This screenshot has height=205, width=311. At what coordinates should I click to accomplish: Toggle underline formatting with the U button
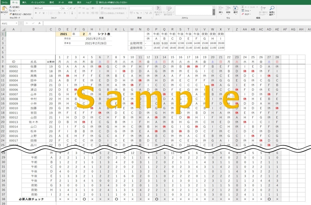(43, 13)
